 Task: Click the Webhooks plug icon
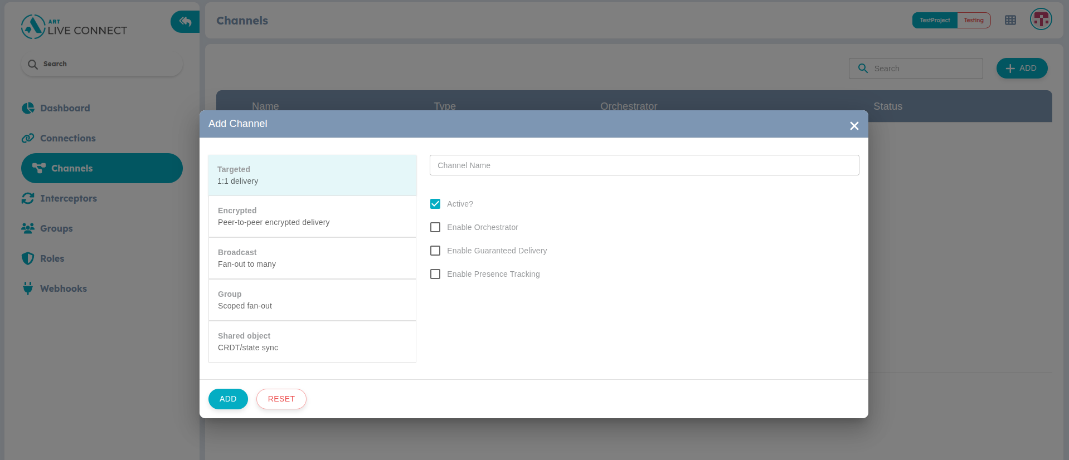click(28, 288)
